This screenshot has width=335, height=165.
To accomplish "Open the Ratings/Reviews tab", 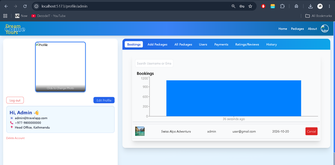I will [x=247, y=44].
